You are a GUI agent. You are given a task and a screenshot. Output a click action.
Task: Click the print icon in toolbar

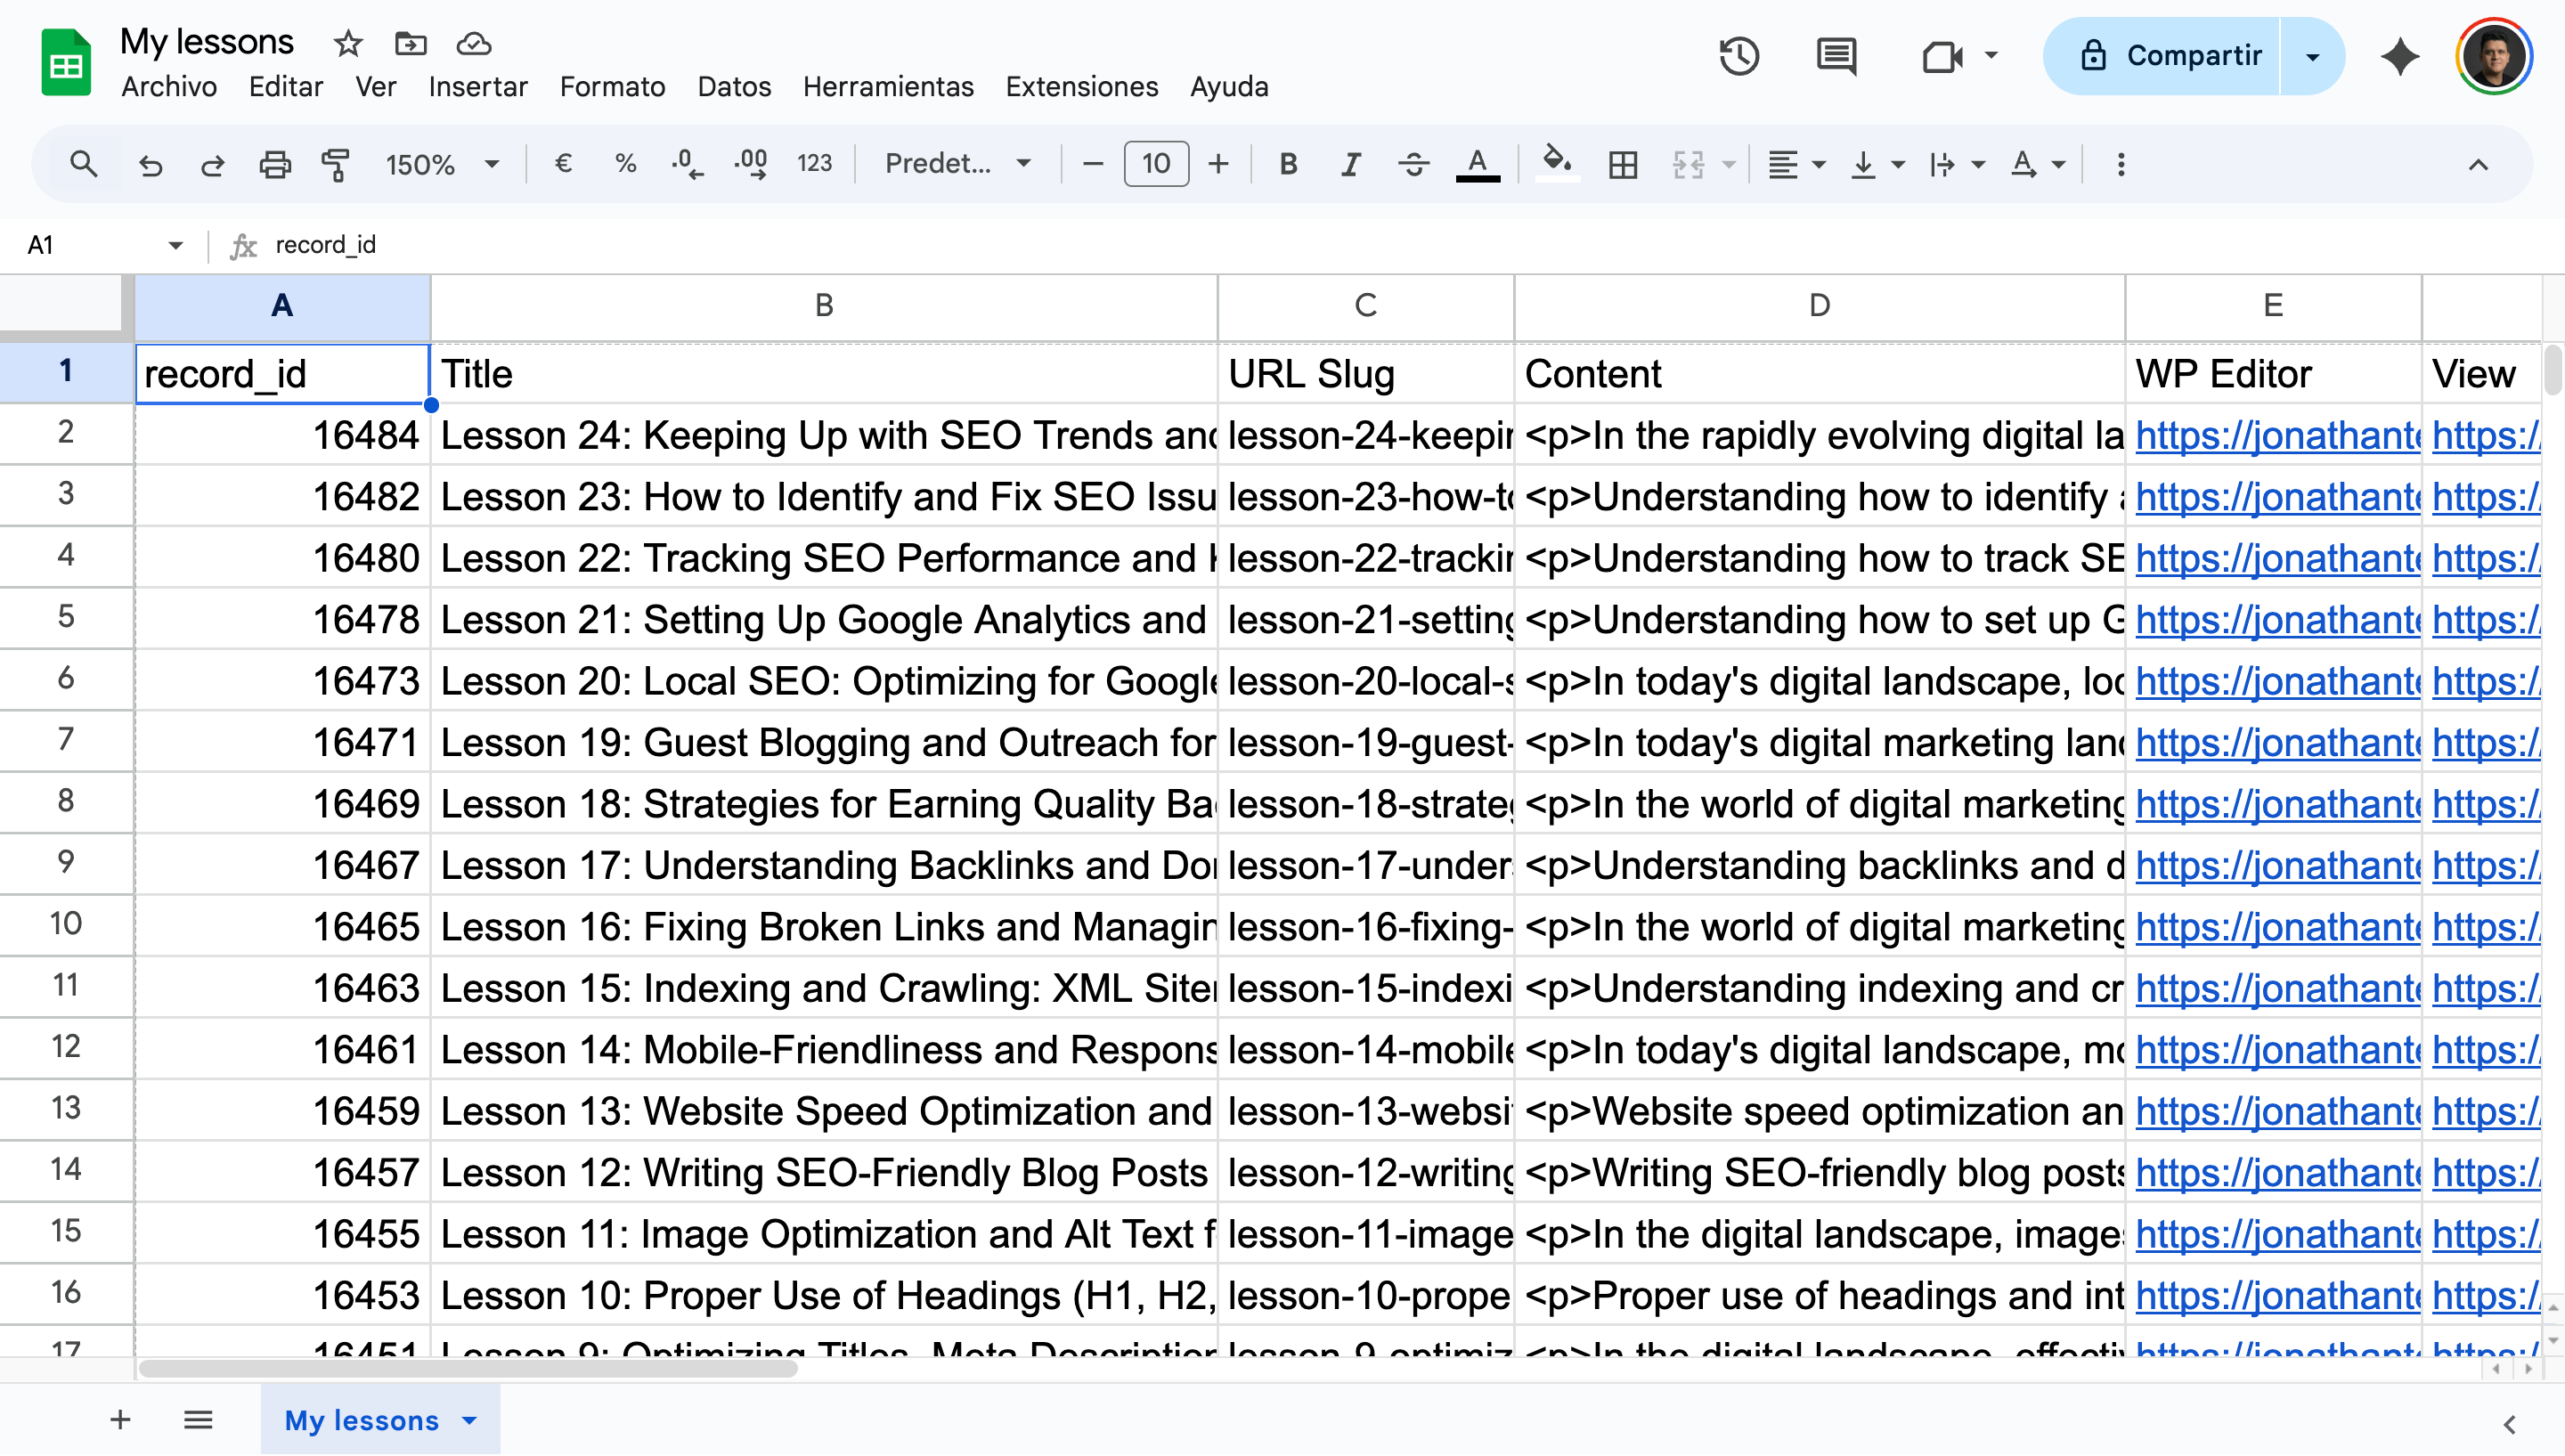click(275, 164)
